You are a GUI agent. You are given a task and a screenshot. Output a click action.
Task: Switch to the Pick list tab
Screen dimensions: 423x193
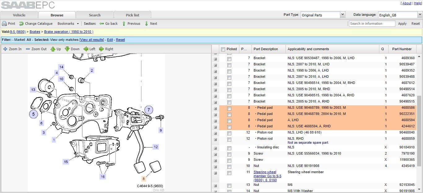(x=133, y=15)
